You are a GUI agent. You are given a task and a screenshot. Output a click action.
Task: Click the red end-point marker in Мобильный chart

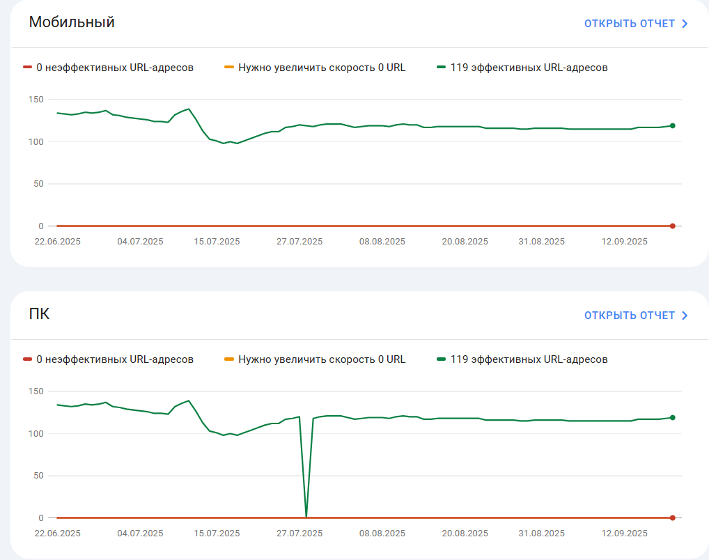672,226
